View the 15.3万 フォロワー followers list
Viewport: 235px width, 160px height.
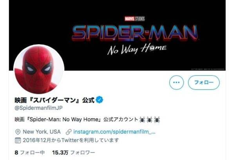(74, 153)
